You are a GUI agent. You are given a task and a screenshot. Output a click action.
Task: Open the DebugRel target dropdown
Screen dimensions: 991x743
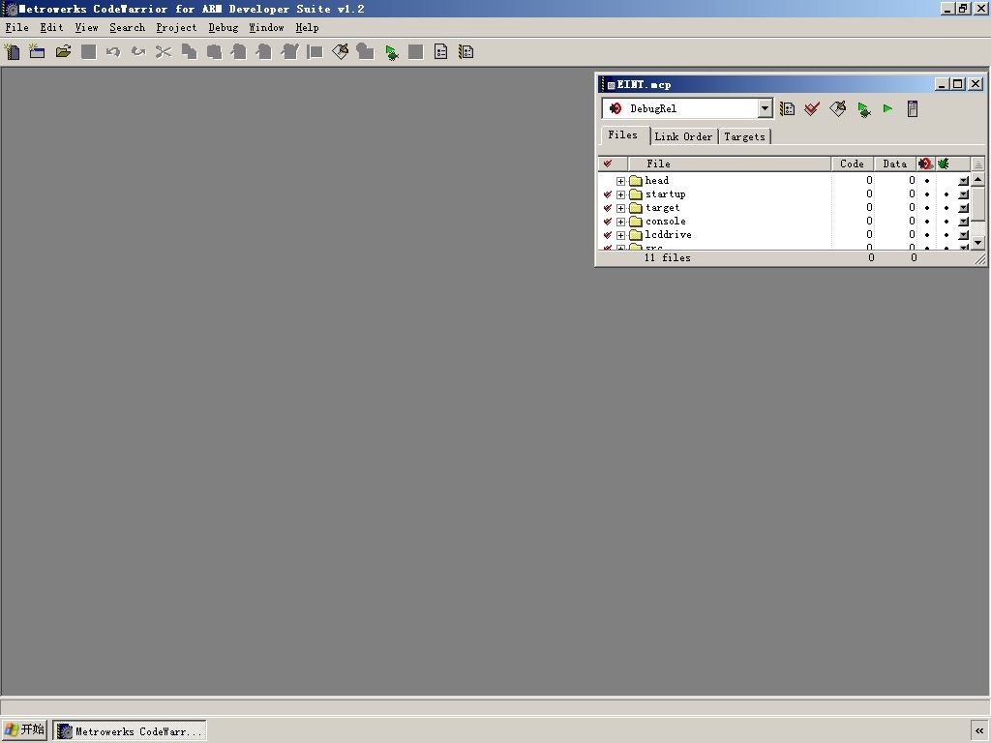tap(765, 108)
